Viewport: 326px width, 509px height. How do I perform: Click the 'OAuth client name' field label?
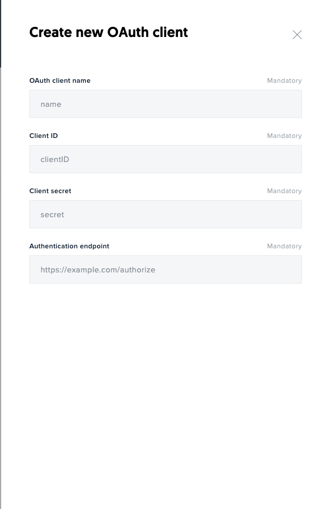click(60, 80)
